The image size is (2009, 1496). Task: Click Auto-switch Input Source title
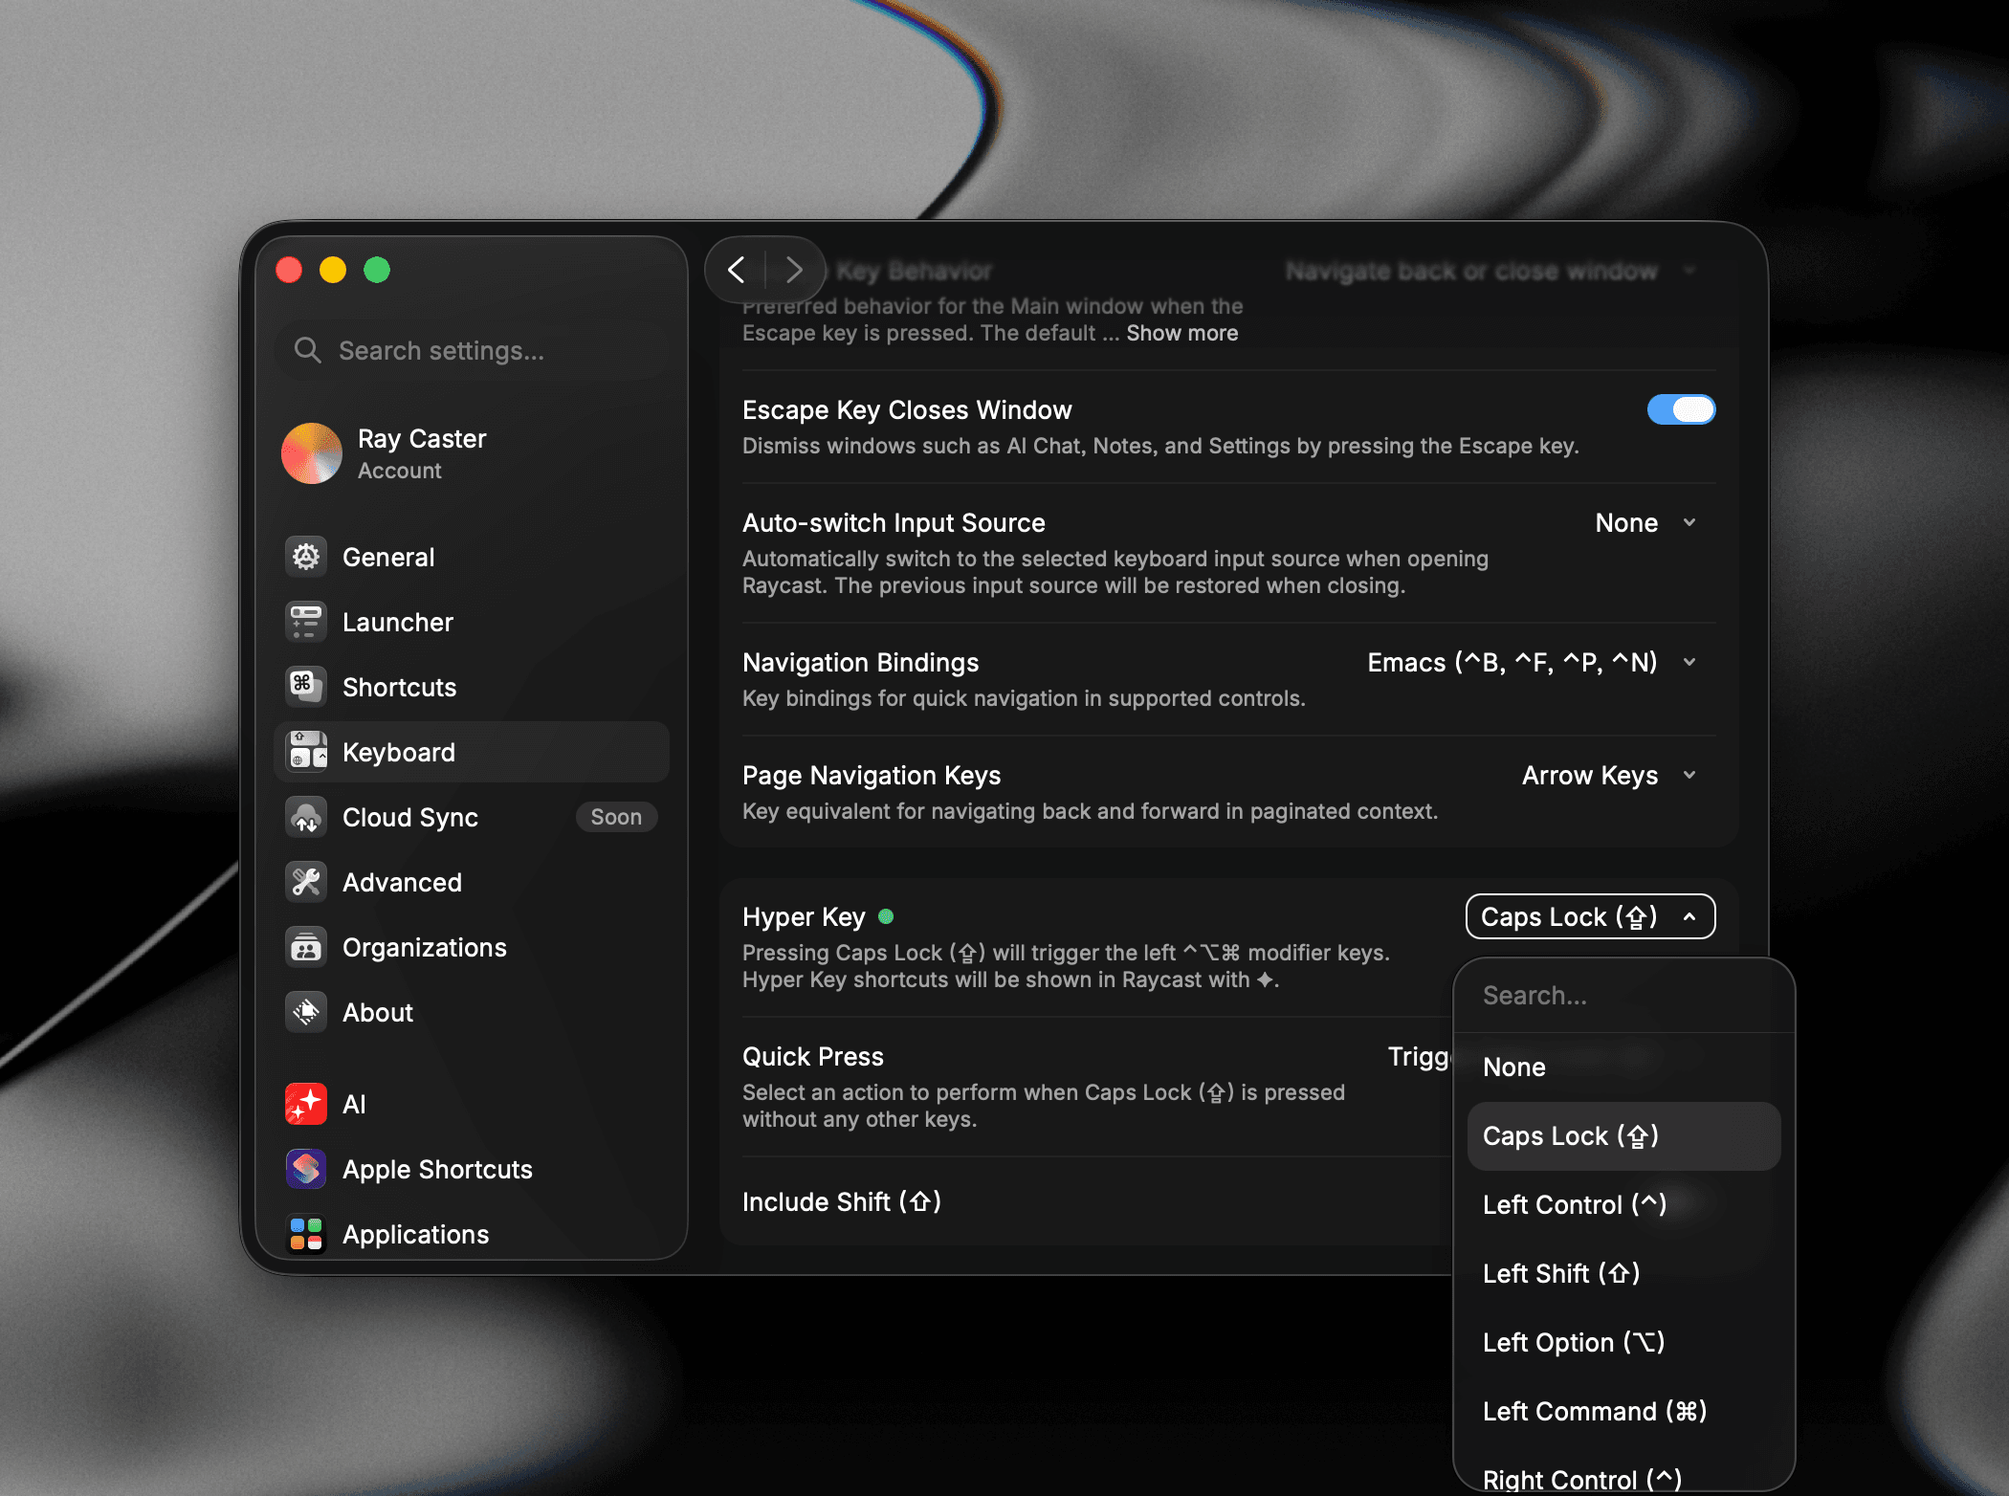(x=894, y=522)
